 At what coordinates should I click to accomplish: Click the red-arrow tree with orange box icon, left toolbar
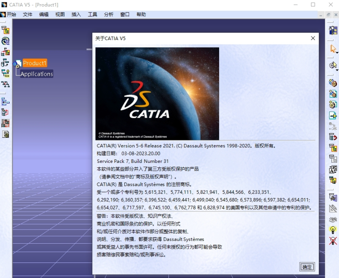[5, 52]
